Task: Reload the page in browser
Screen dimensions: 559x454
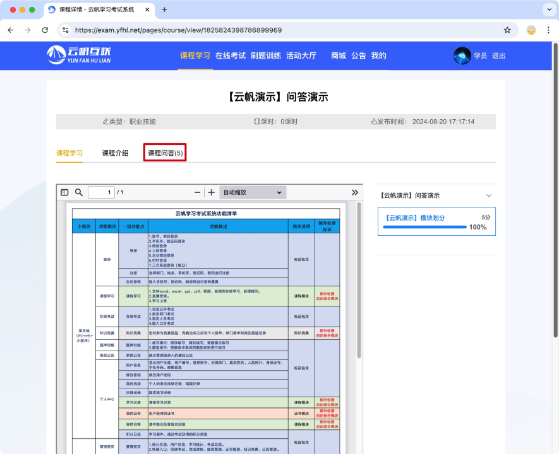Action: coord(45,30)
